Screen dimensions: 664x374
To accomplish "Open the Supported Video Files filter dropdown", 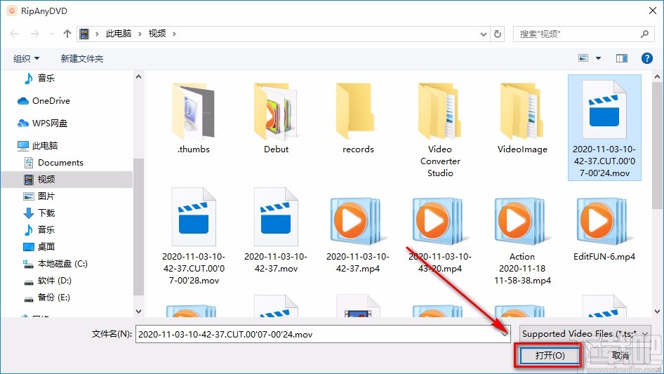I will coord(585,334).
